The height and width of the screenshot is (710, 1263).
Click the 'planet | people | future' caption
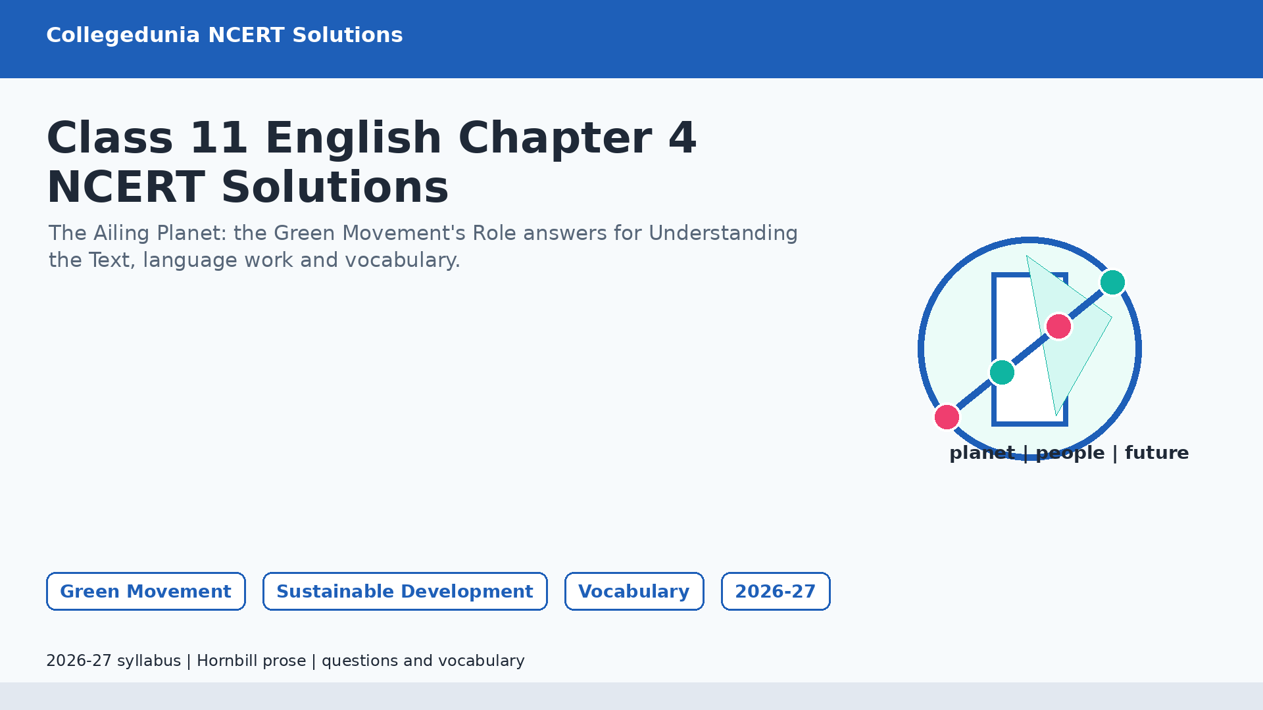coord(1069,453)
